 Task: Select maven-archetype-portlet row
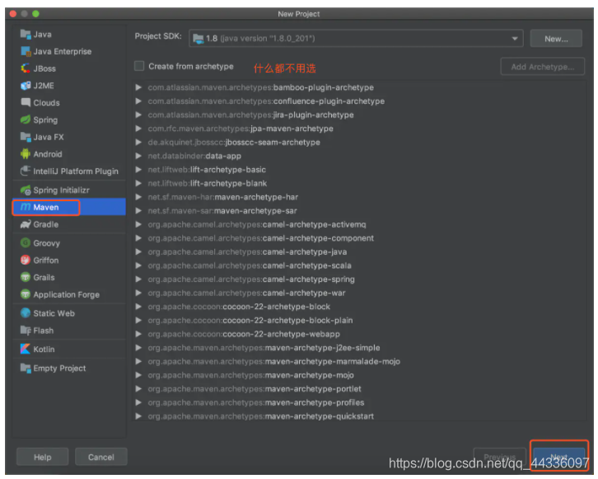pyautogui.click(x=360, y=389)
